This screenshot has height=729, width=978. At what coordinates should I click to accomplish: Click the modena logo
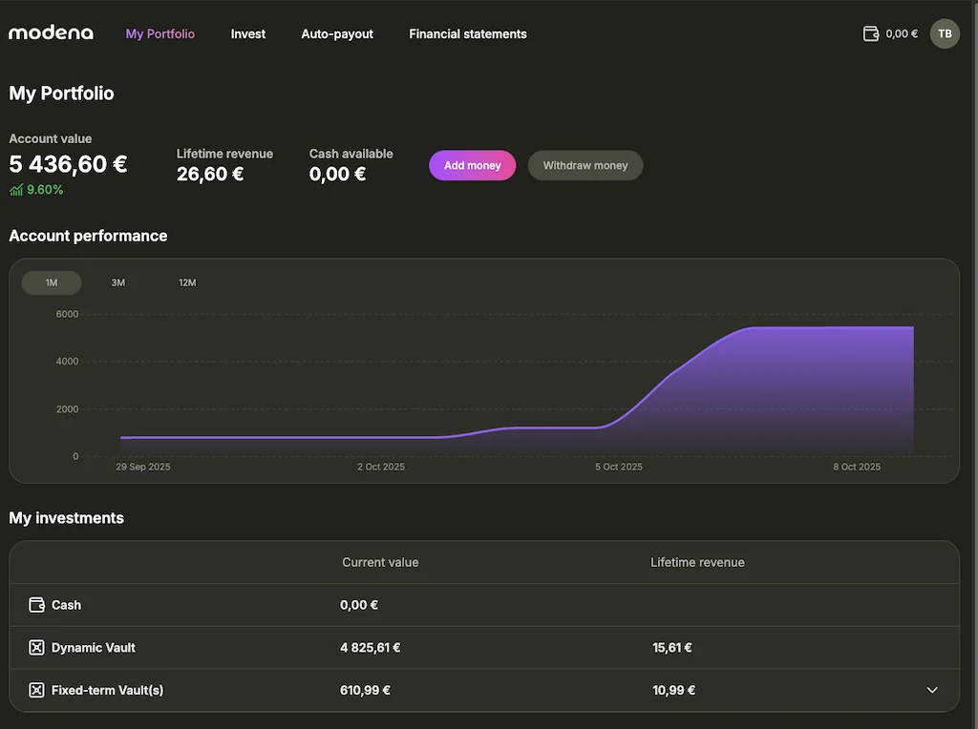point(51,31)
